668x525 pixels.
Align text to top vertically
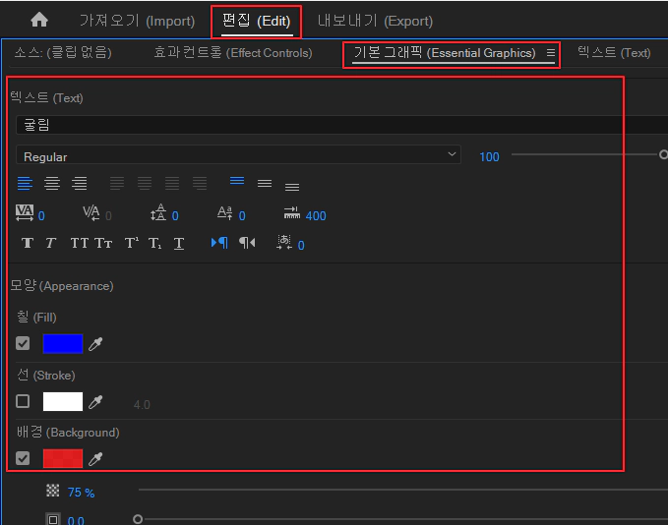tap(237, 181)
